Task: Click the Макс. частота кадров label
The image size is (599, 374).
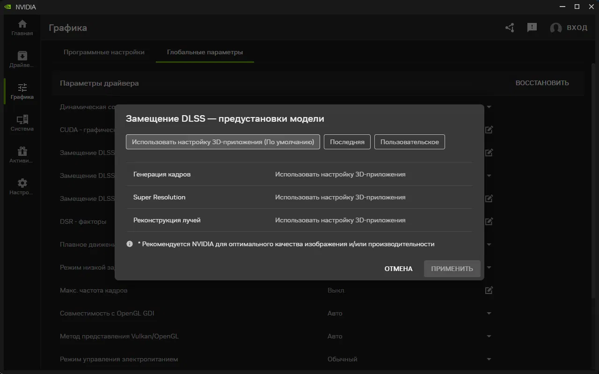Action: pos(94,290)
